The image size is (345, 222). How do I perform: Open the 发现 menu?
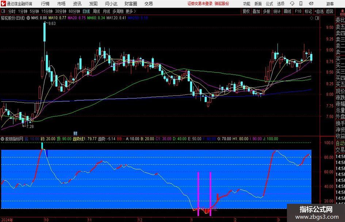93,4
